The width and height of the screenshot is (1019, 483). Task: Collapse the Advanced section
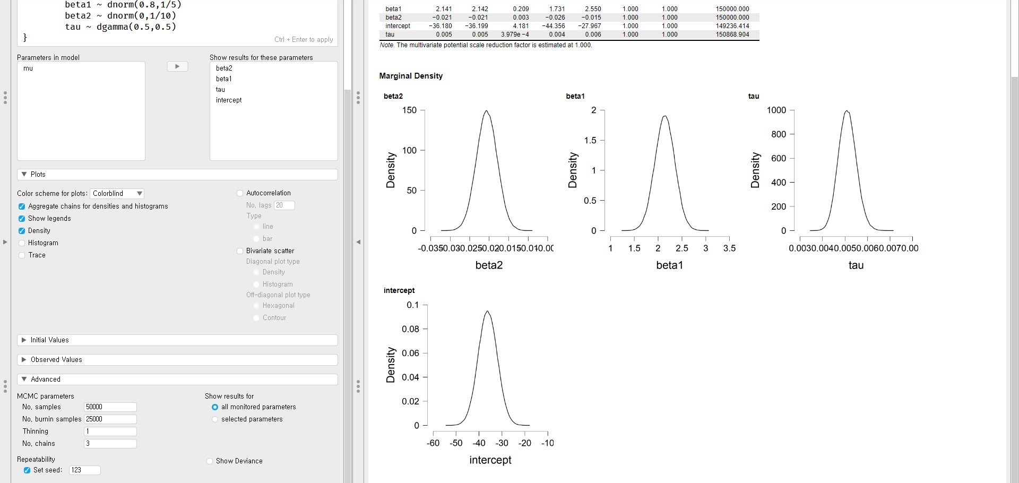(x=24, y=379)
